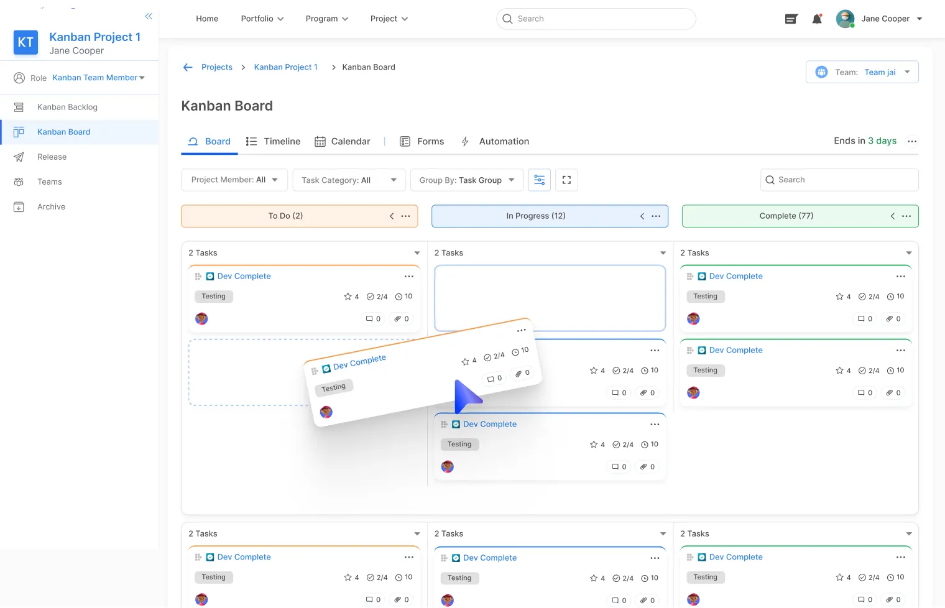Open the Project Member filter dropdown
945x608 pixels.
click(234, 180)
